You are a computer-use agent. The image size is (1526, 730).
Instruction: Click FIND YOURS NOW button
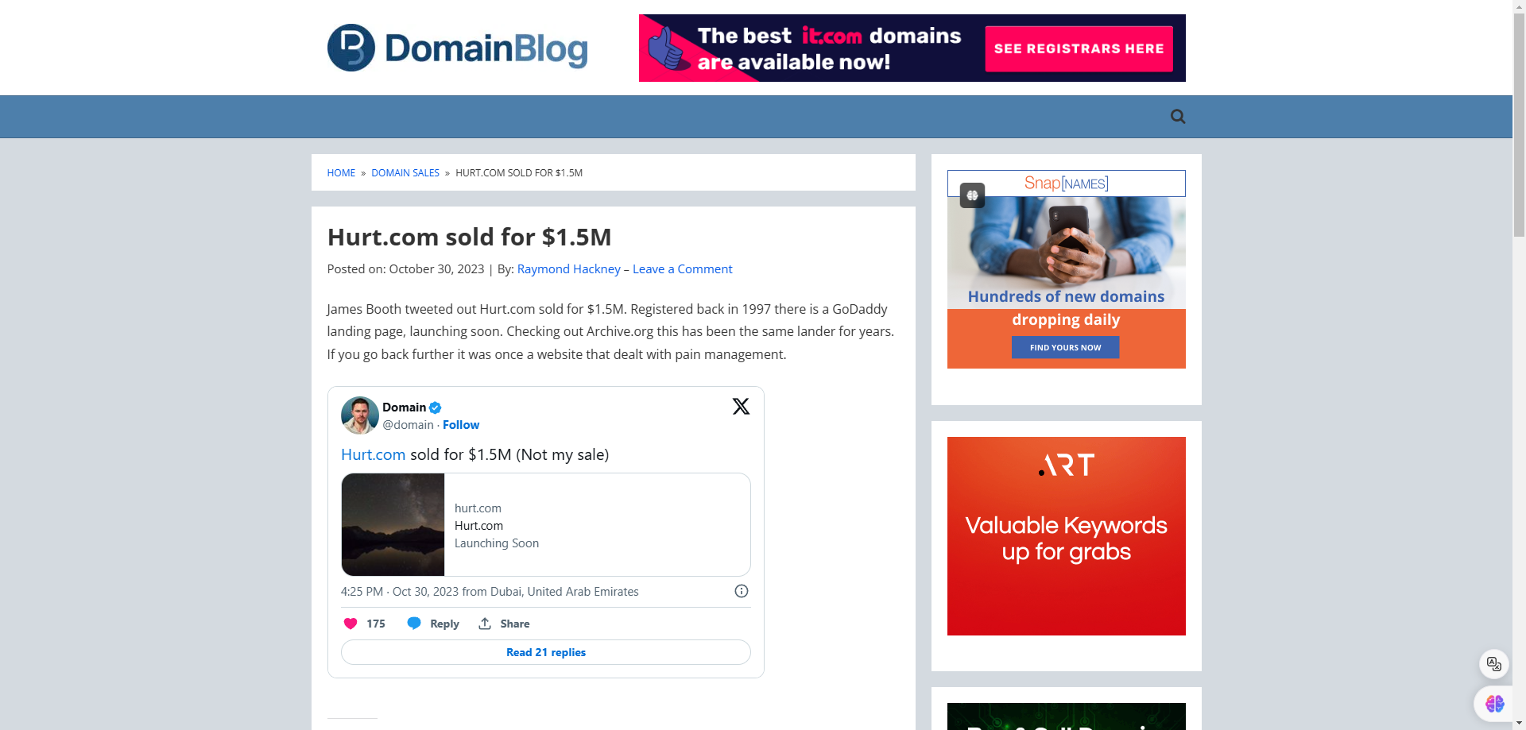1066,347
